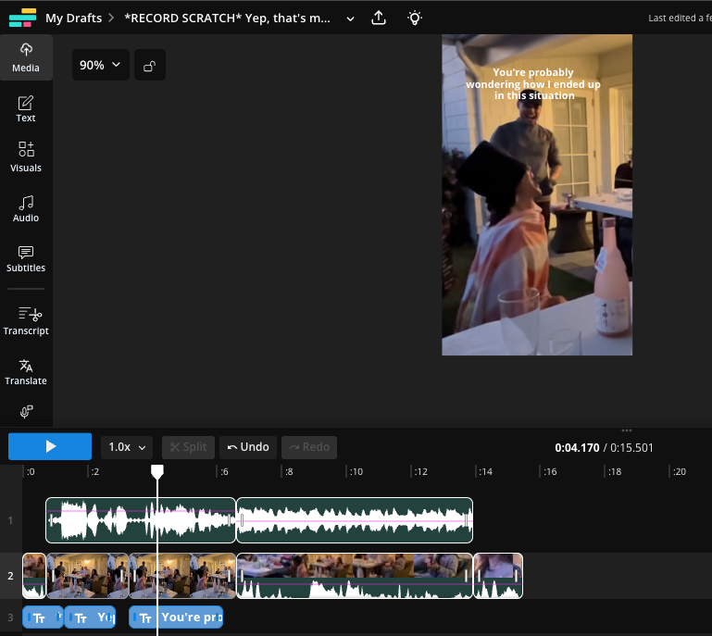Screen dimensions: 712x636
Task: Open the Subtitles panel
Action: 26,259
